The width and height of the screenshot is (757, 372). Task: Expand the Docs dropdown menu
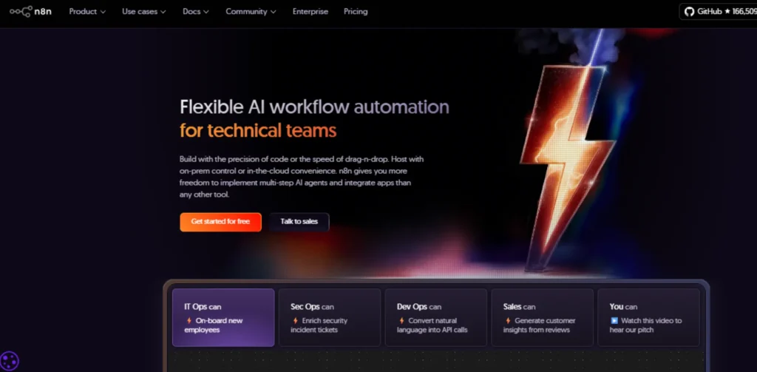click(x=196, y=12)
